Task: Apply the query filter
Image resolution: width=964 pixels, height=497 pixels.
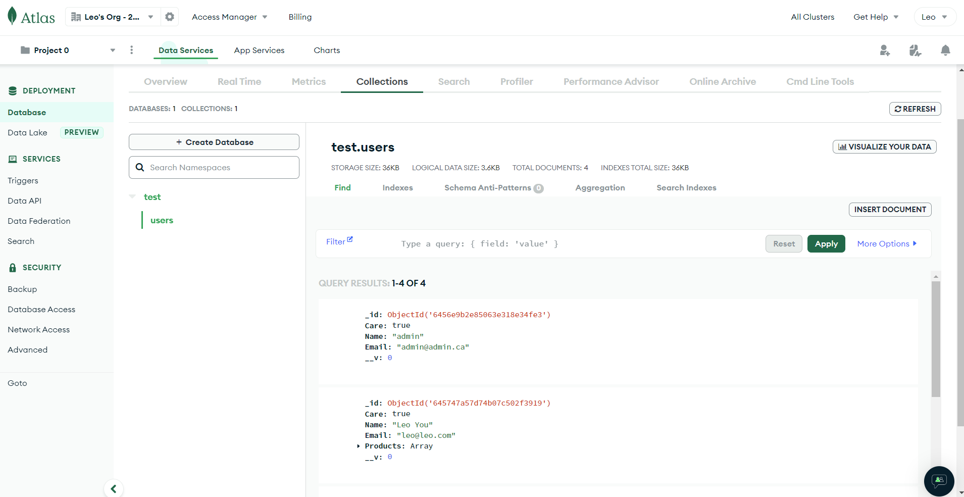Action: point(826,244)
